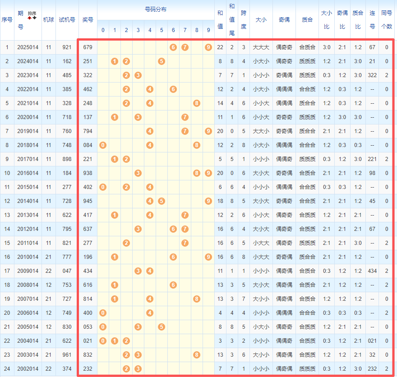This screenshot has width=397, height=377.
Task: Click the 连号 value 434 cell
Action: pyautogui.click(x=372, y=271)
